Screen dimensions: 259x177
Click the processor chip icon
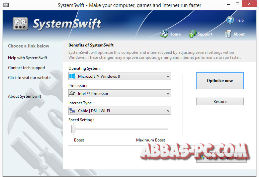(x=72, y=93)
